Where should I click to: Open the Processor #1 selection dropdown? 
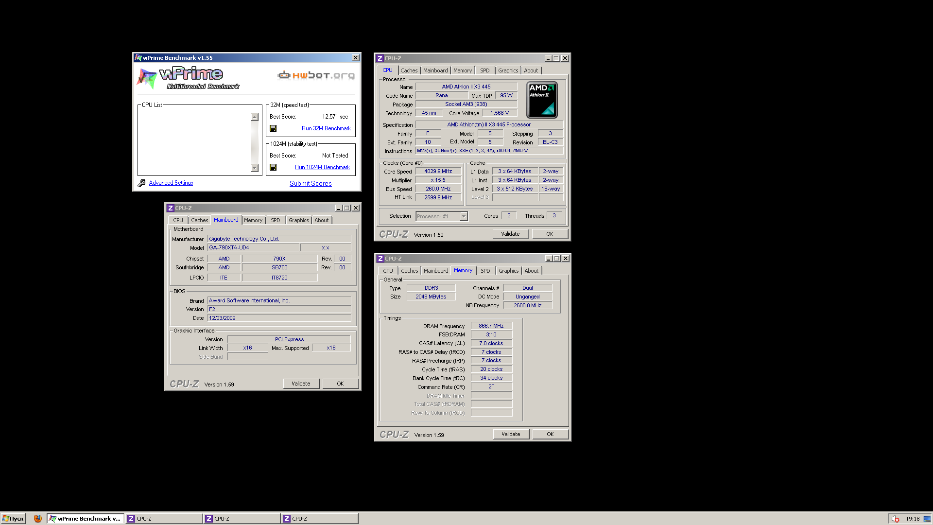tap(464, 216)
